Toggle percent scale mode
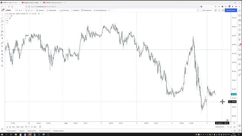Image resolution: width=242 pixels, height=136 pixels. tap(228, 127)
